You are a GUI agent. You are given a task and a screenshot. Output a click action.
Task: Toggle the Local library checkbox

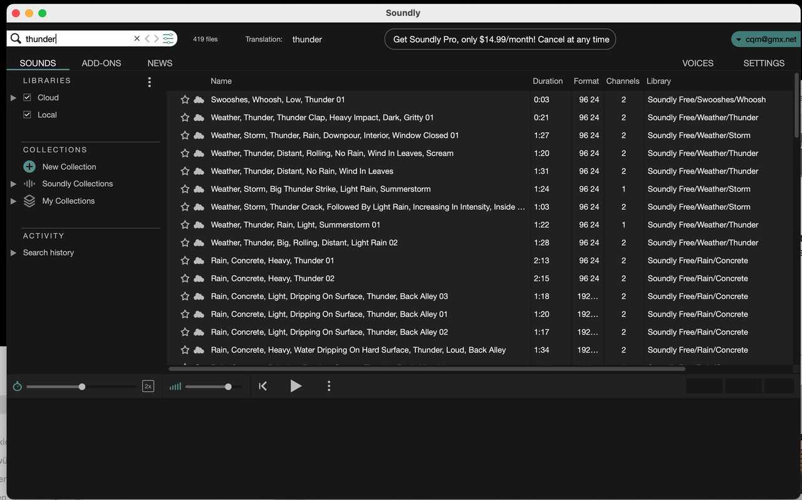(x=27, y=115)
